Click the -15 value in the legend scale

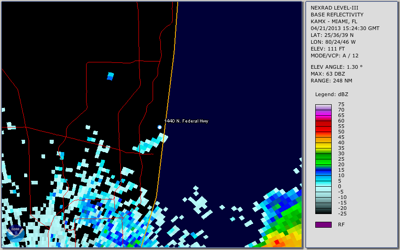[x=342, y=203]
